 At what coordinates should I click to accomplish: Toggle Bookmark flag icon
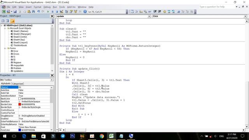pos(179,12)
